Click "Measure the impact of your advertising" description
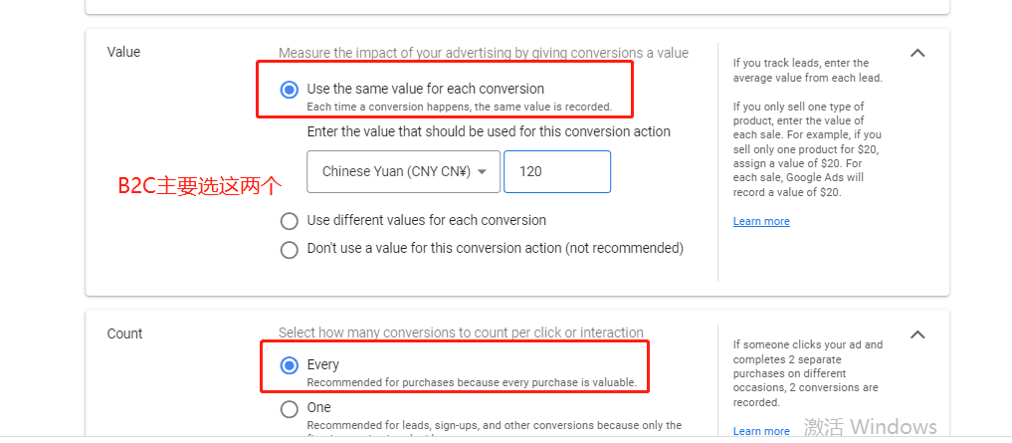 pos(483,53)
